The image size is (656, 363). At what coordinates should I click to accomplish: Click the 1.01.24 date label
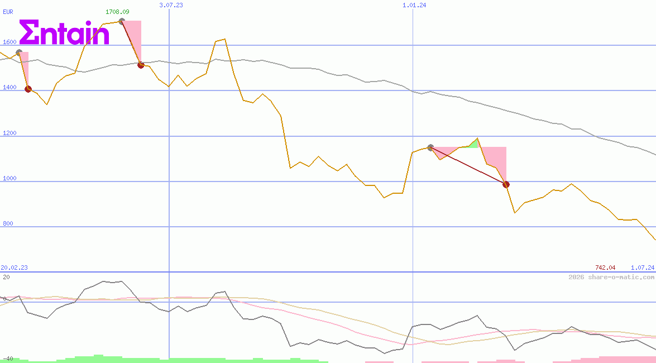[x=414, y=5]
